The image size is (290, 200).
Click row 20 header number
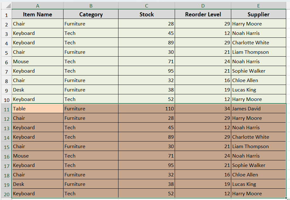6,194
